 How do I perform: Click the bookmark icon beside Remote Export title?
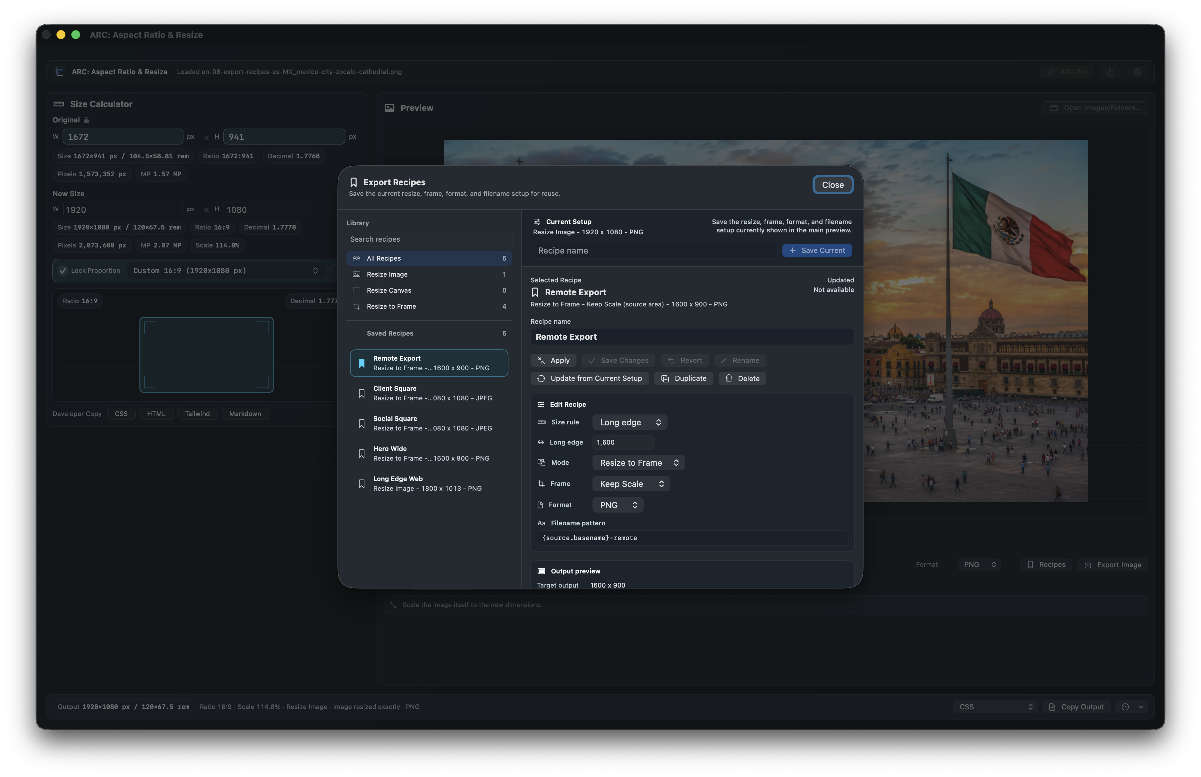[x=535, y=292]
